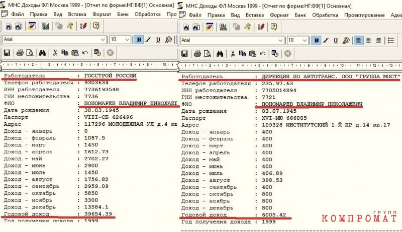Toggle Bold in Группа Мост window
The height and width of the screenshot is (232, 402).
coord(317,41)
